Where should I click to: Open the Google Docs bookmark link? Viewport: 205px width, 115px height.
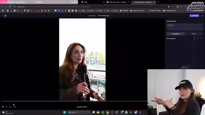coord(137,11)
